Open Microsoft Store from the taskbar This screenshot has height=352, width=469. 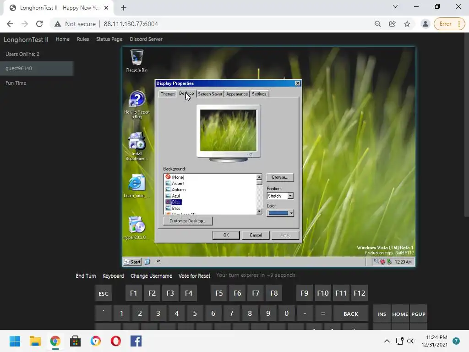76,341
